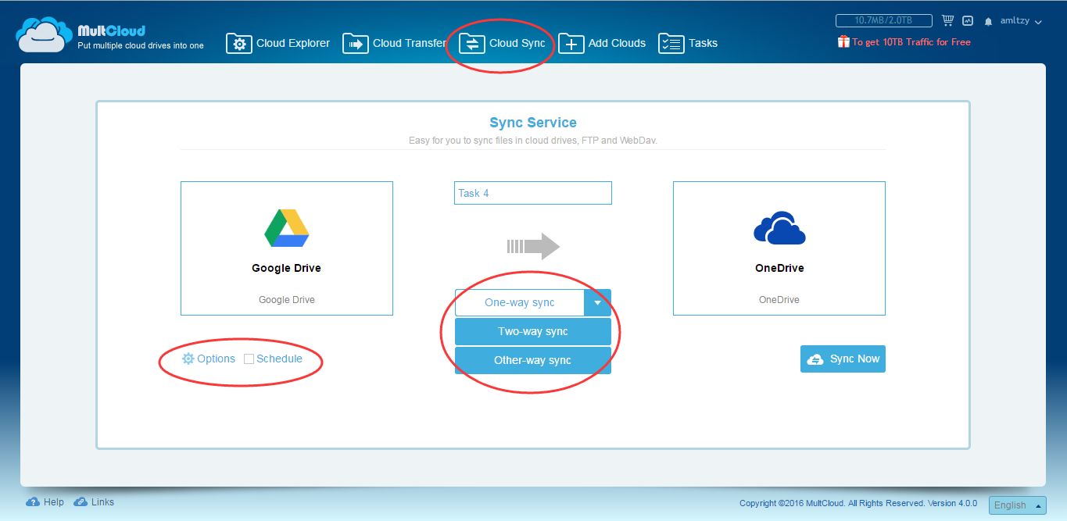Click the red gift box icon
This screenshot has width=1067, height=521.
tap(843, 42)
